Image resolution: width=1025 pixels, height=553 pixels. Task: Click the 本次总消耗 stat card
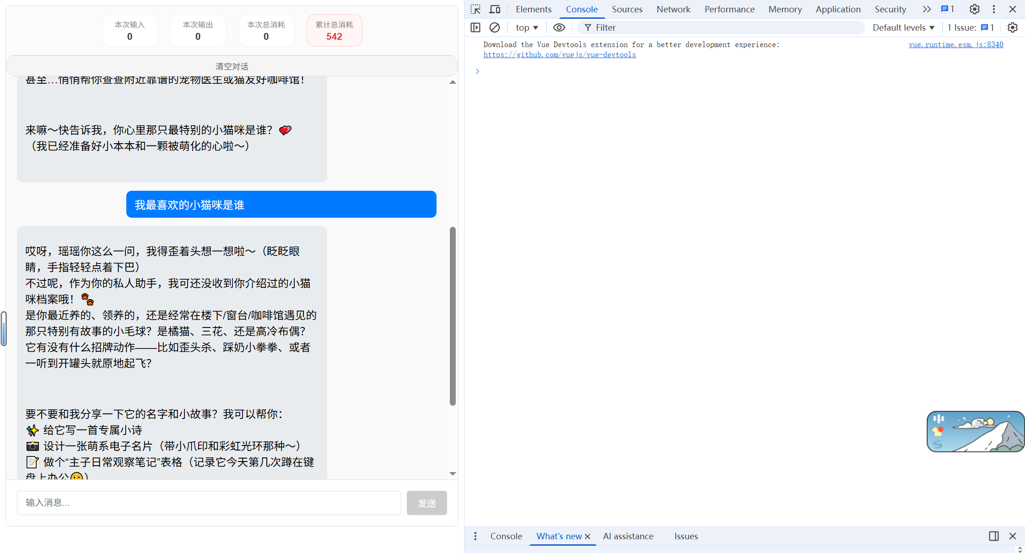point(266,31)
